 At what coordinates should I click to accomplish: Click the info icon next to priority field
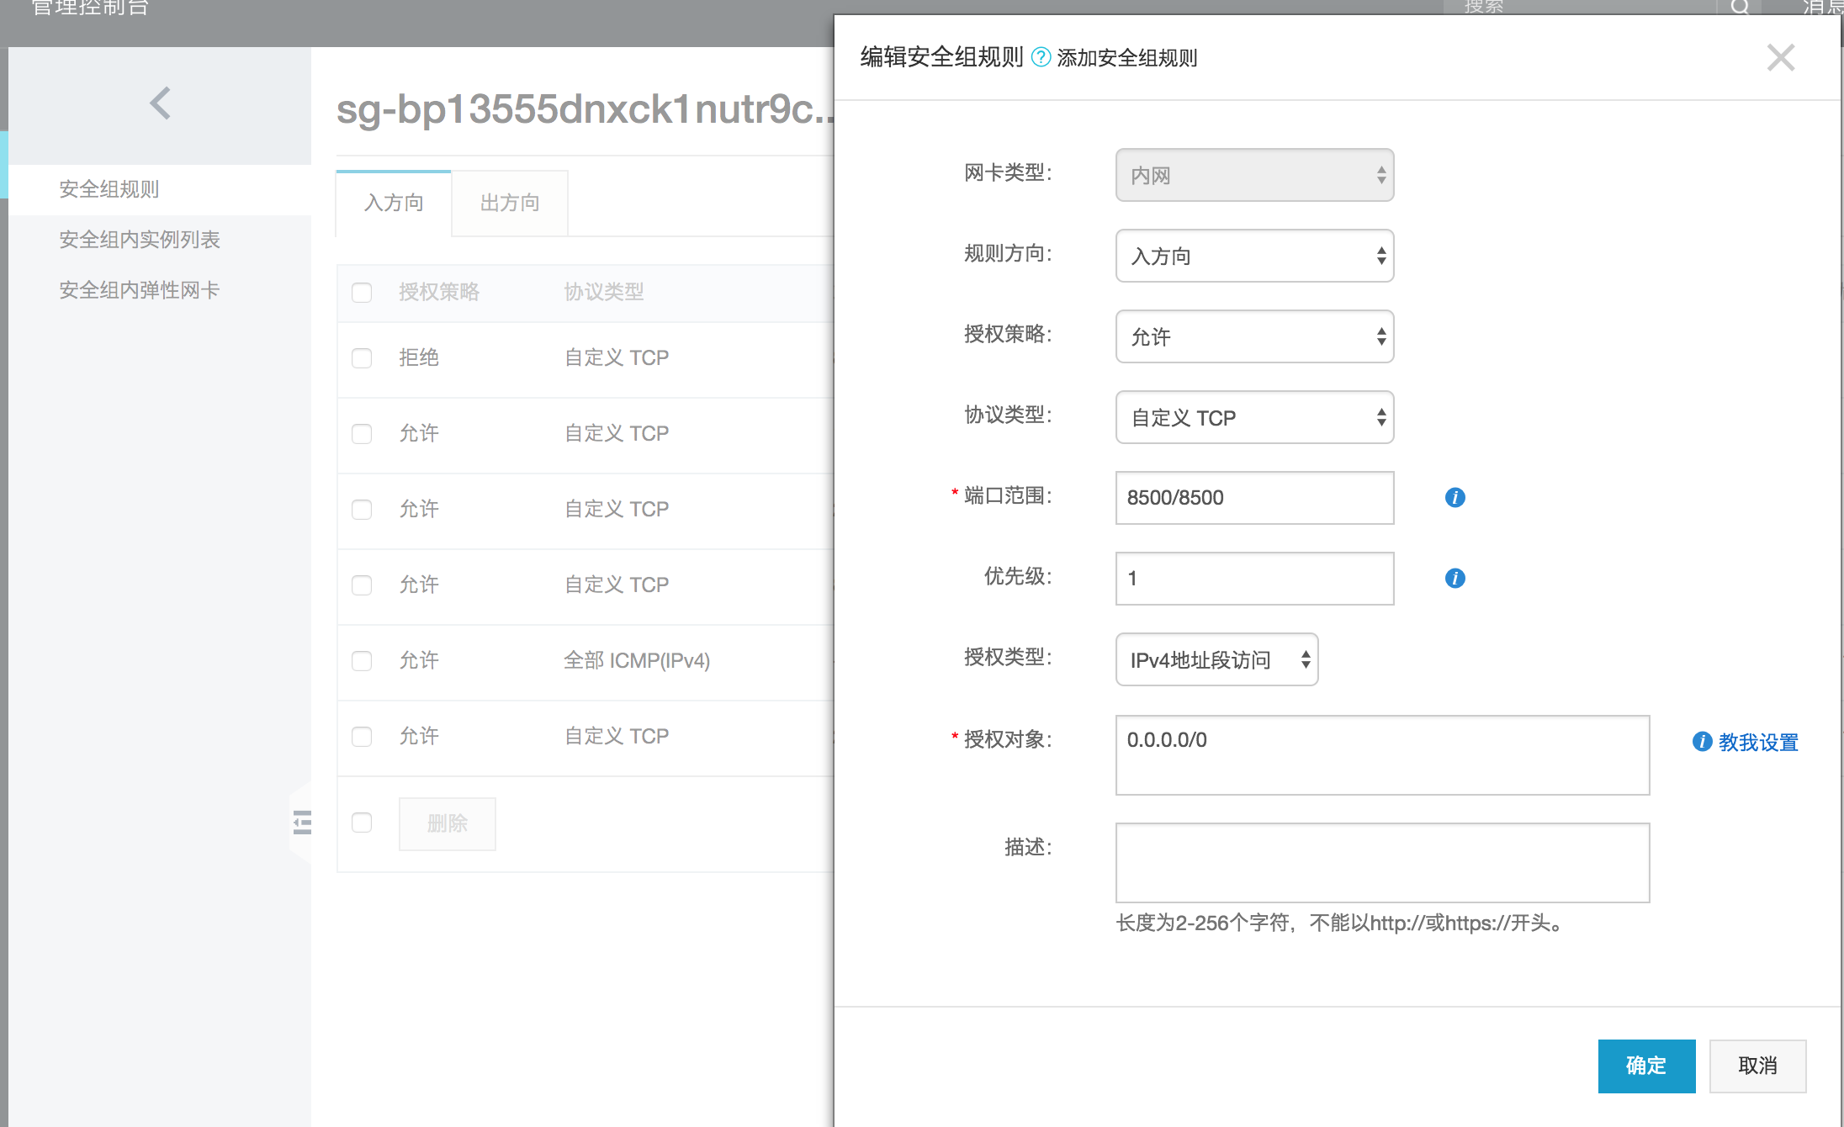(1455, 578)
